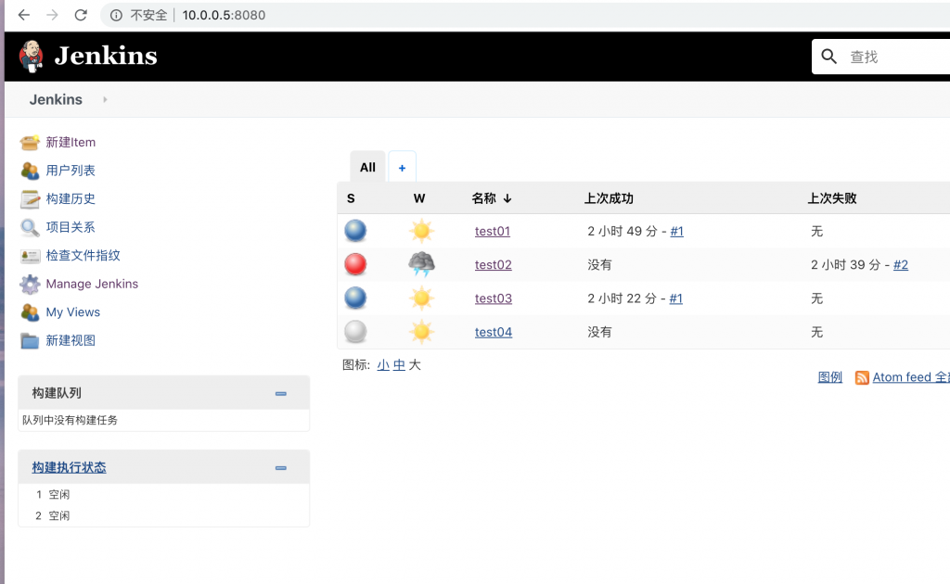Click the blue status ball for test01

[x=355, y=231]
